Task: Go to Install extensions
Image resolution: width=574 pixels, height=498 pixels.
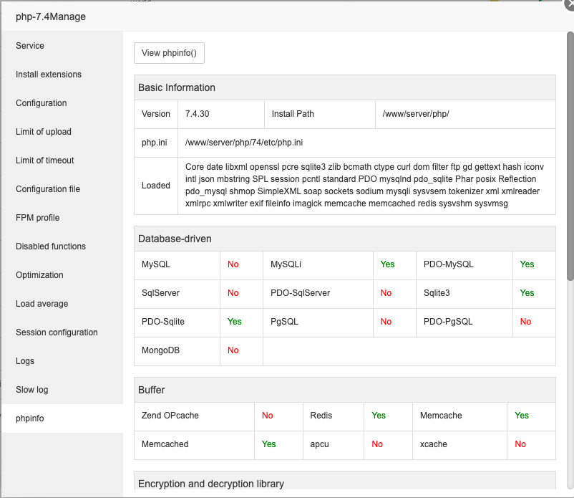Action: pyautogui.click(x=49, y=75)
